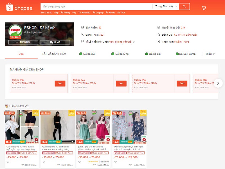The width and height of the screenshot is (225, 169).
Task: Click the 'Áo Croptop' suggested search link
Action: 98,13
